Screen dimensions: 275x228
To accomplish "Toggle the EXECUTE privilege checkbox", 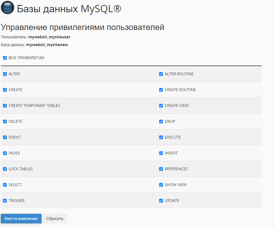I will pyautogui.click(x=161, y=137).
